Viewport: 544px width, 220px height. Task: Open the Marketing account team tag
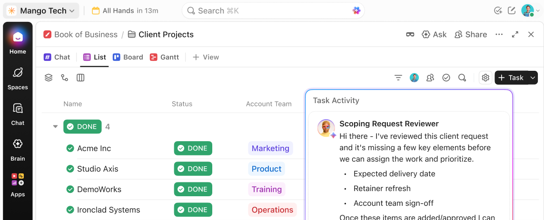click(270, 148)
